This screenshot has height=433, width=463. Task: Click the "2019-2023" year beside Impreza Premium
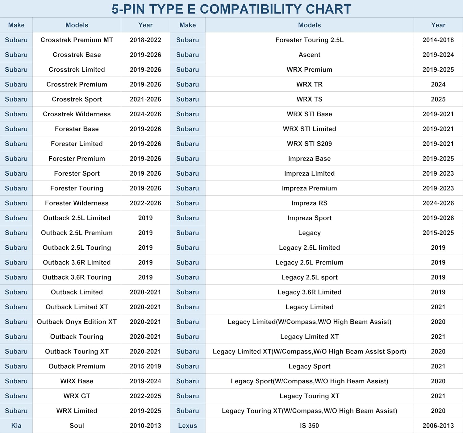click(438, 188)
